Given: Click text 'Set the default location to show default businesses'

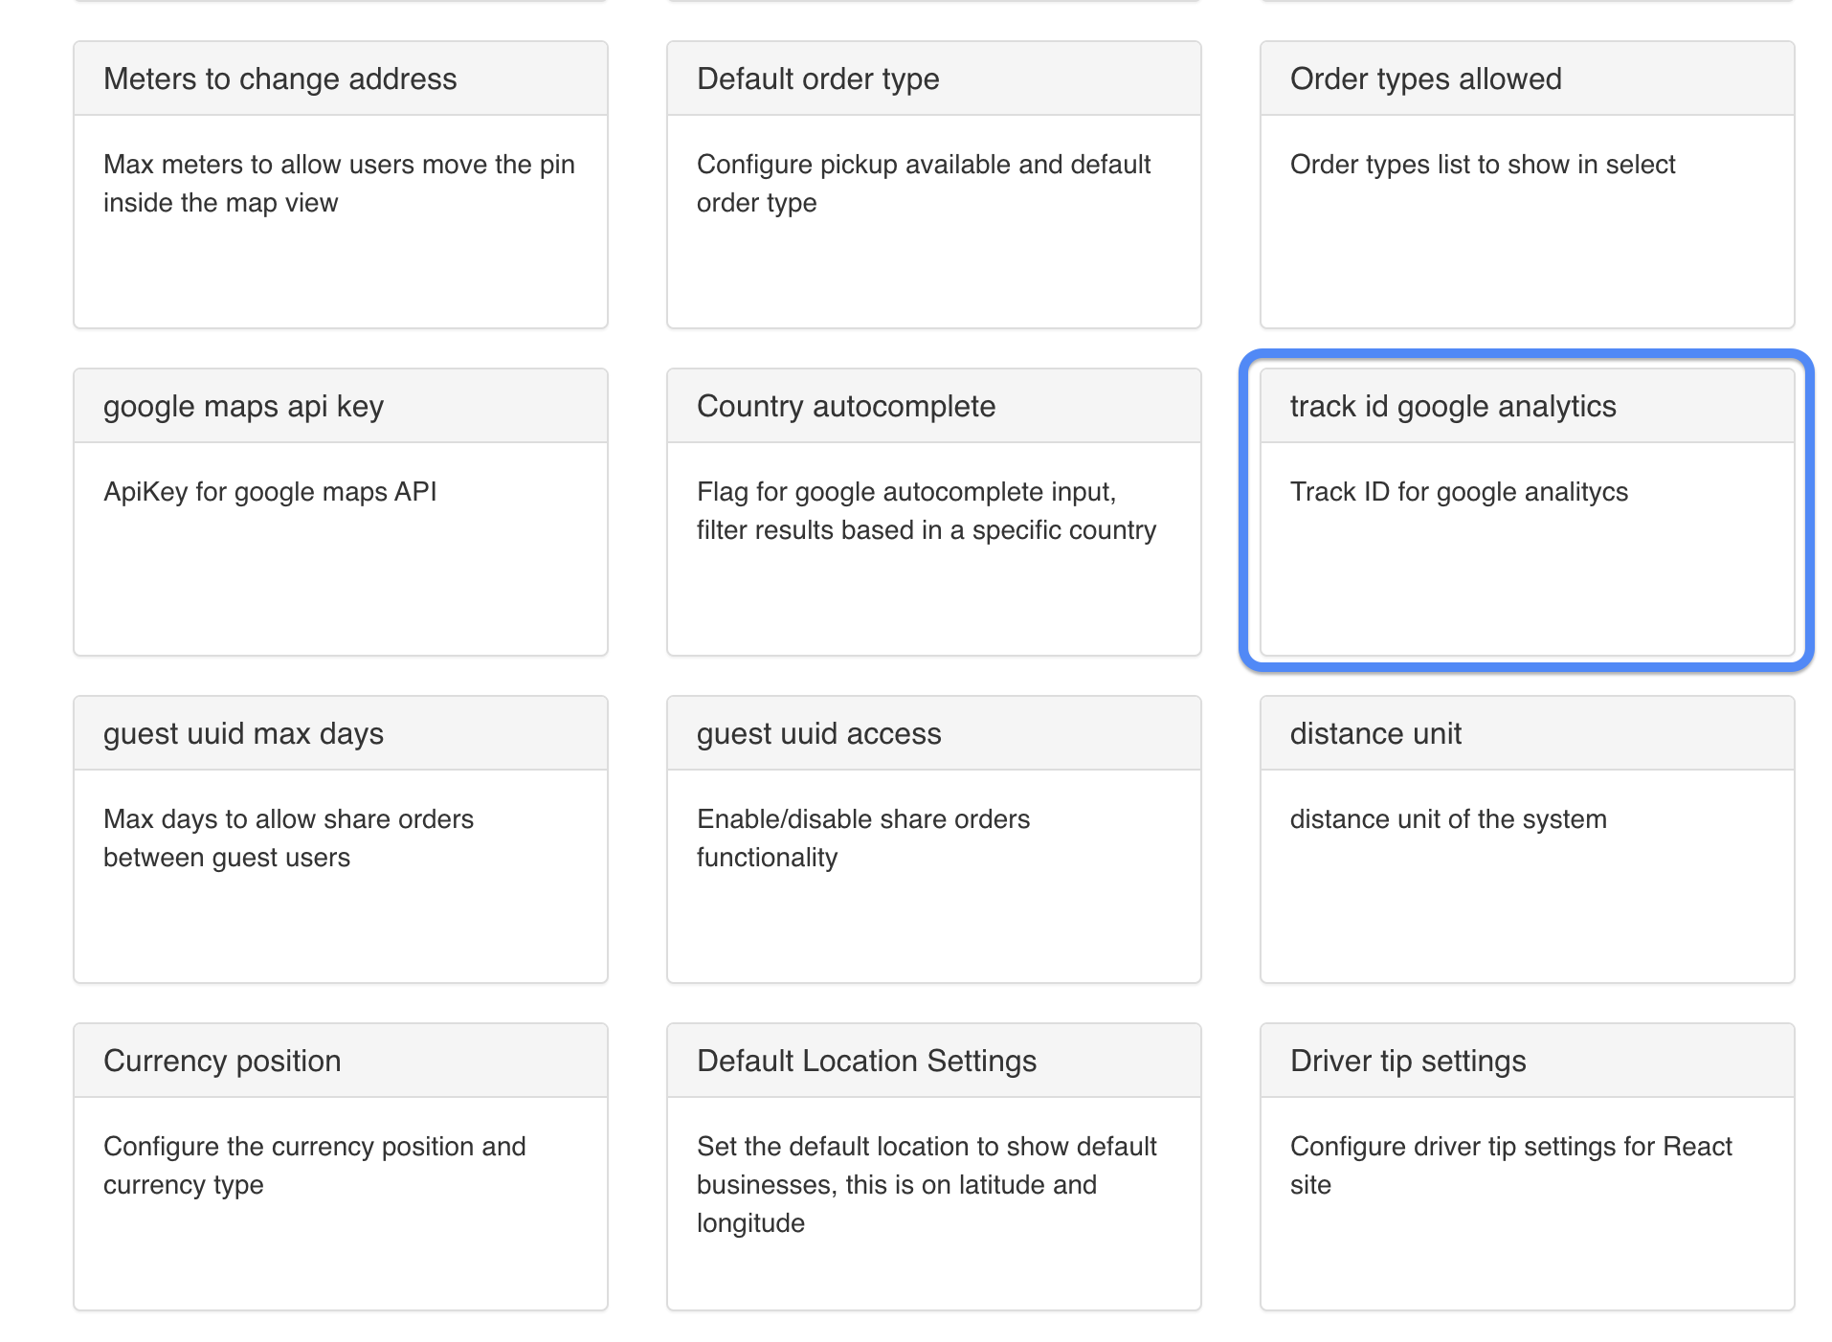Looking at the screenshot, I should 927,1166.
